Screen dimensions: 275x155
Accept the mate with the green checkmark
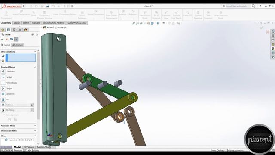[2, 39]
